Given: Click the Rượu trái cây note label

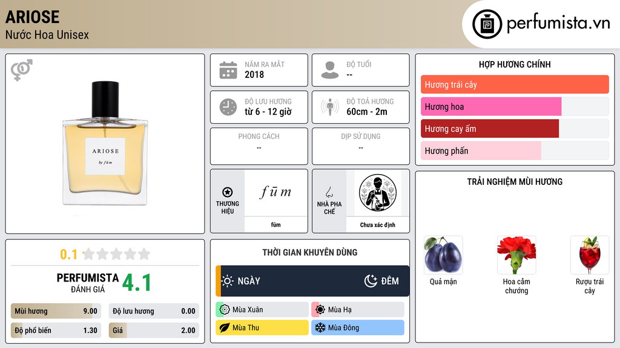Looking at the screenshot, I should [590, 286].
